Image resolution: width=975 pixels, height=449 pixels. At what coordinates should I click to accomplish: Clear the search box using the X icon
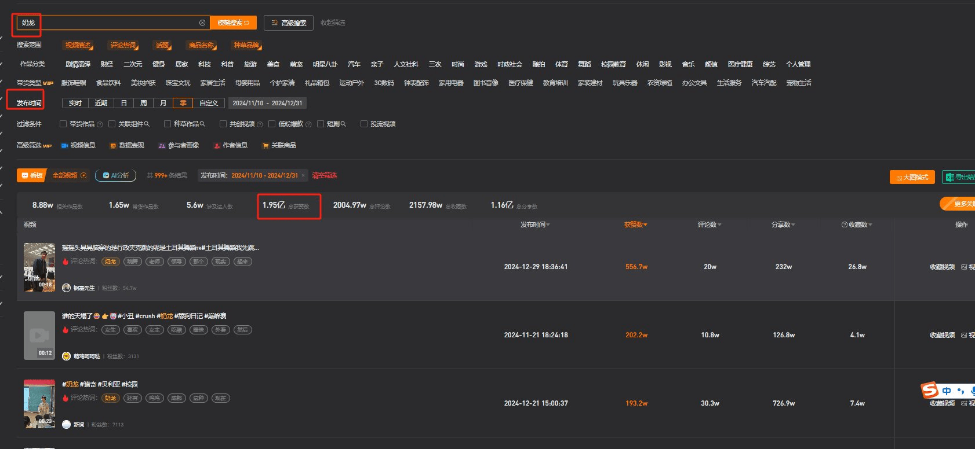click(x=202, y=23)
